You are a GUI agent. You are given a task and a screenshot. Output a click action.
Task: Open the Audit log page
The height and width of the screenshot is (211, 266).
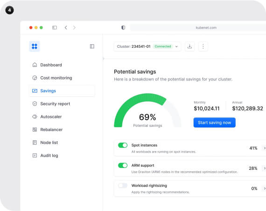click(62, 155)
